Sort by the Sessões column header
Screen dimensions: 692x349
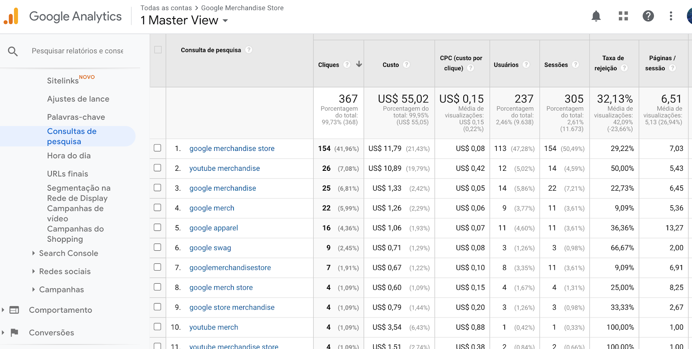[556, 65]
